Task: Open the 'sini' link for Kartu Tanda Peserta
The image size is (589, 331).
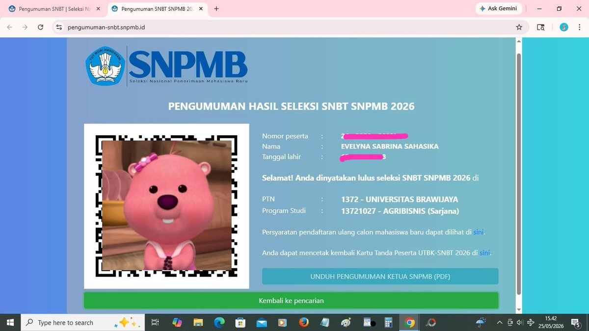Action: pos(484,253)
